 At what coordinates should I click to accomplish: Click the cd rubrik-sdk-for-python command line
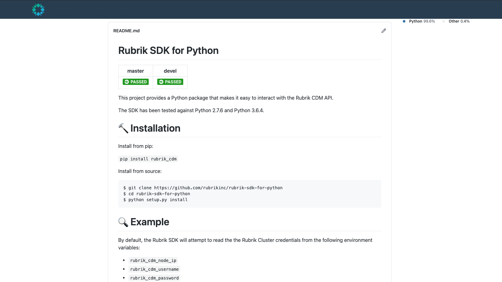[157, 194]
